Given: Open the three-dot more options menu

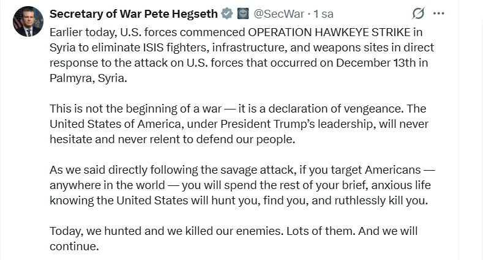Looking at the screenshot, I should [438, 13].
